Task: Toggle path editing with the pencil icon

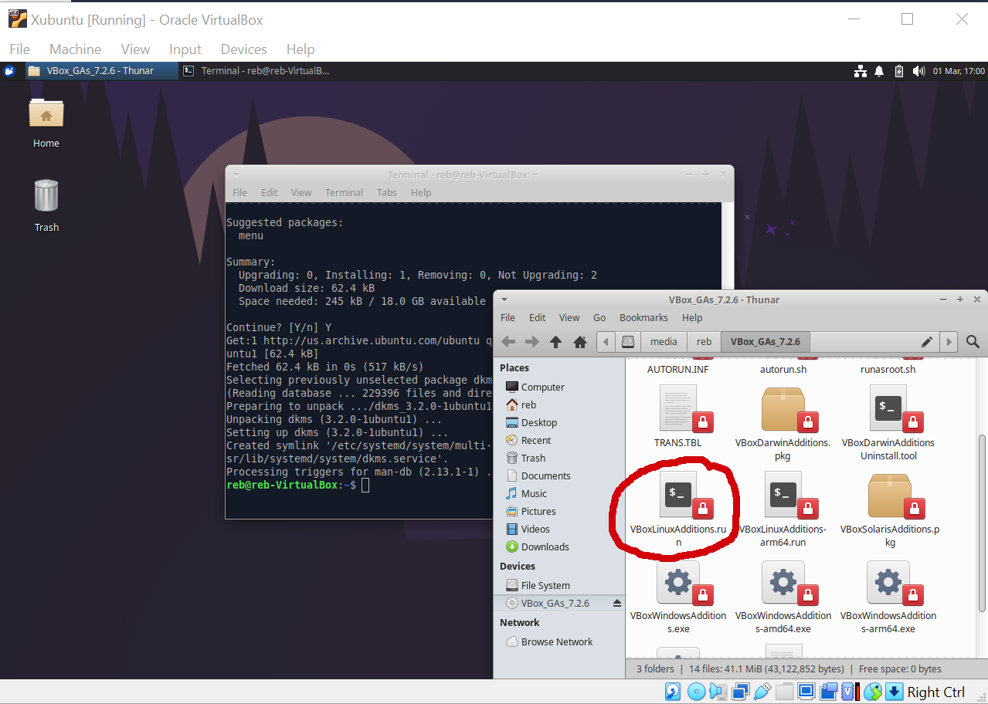Action: pyautogui.click(x=926, y=341)
